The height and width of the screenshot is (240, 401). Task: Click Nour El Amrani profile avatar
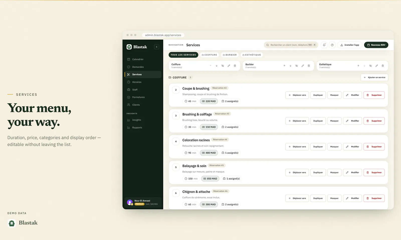click(130, 202)
